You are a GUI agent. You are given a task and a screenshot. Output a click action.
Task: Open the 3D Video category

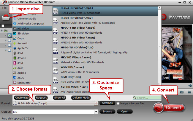tap(32, 33)
